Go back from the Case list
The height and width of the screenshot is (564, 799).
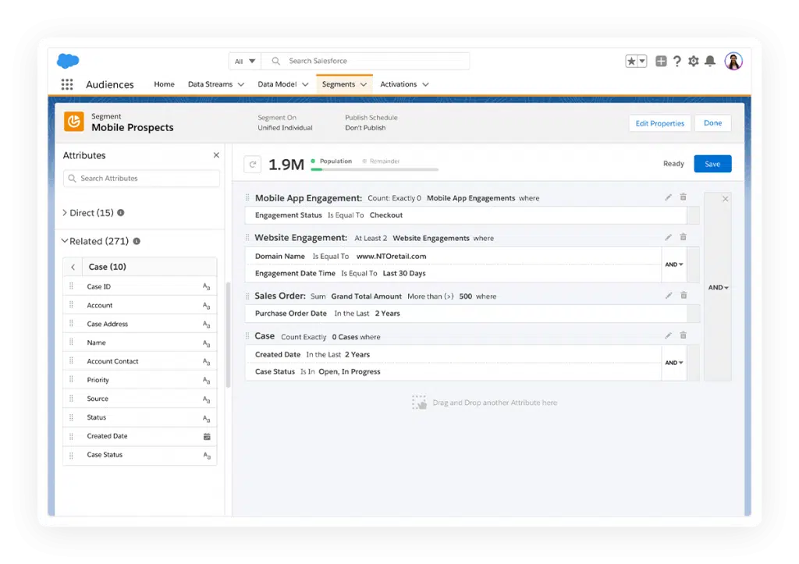[x=73, y=267]
